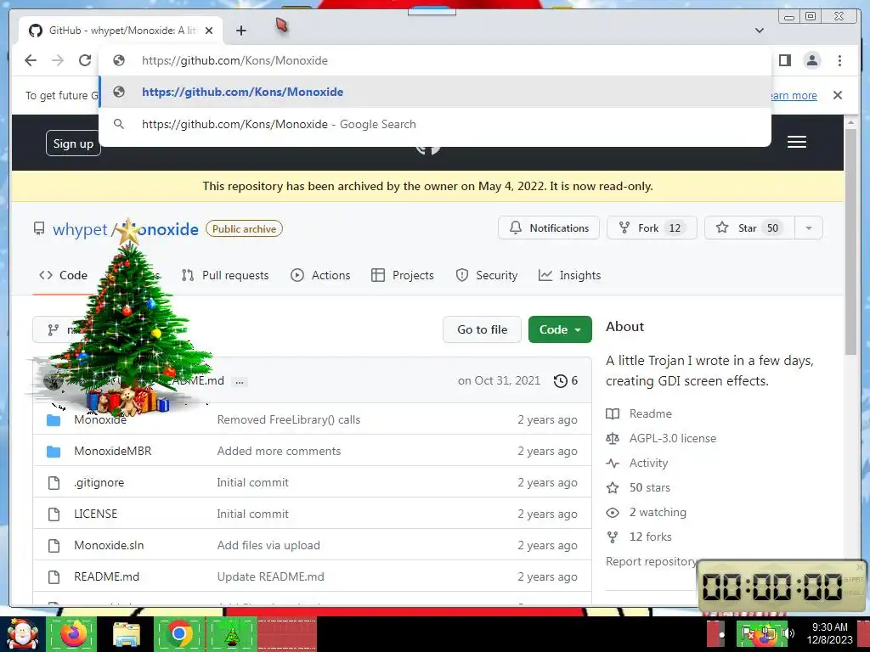Open the whypet owner link
870x652 pixels.
[80, 229]
